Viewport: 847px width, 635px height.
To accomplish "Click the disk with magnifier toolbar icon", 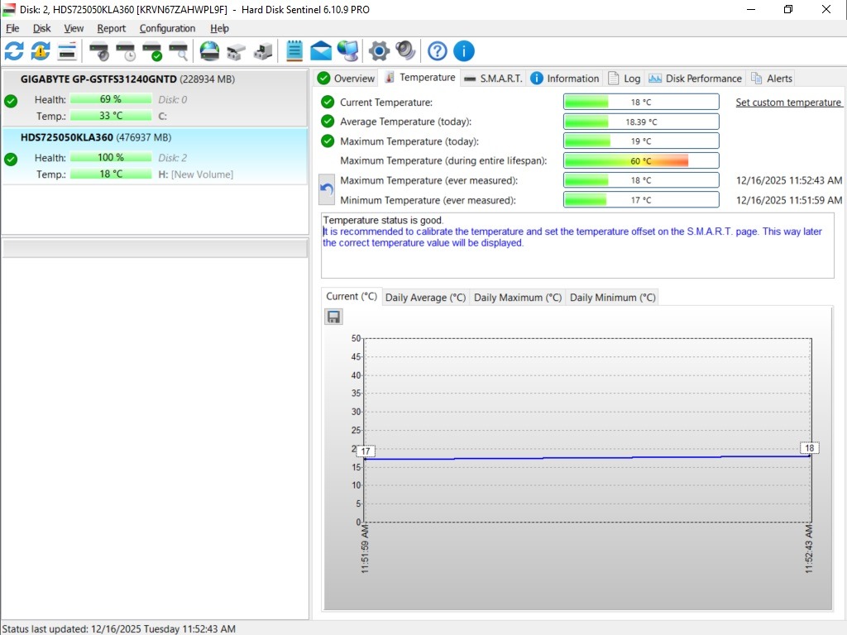I will point(178,51).
